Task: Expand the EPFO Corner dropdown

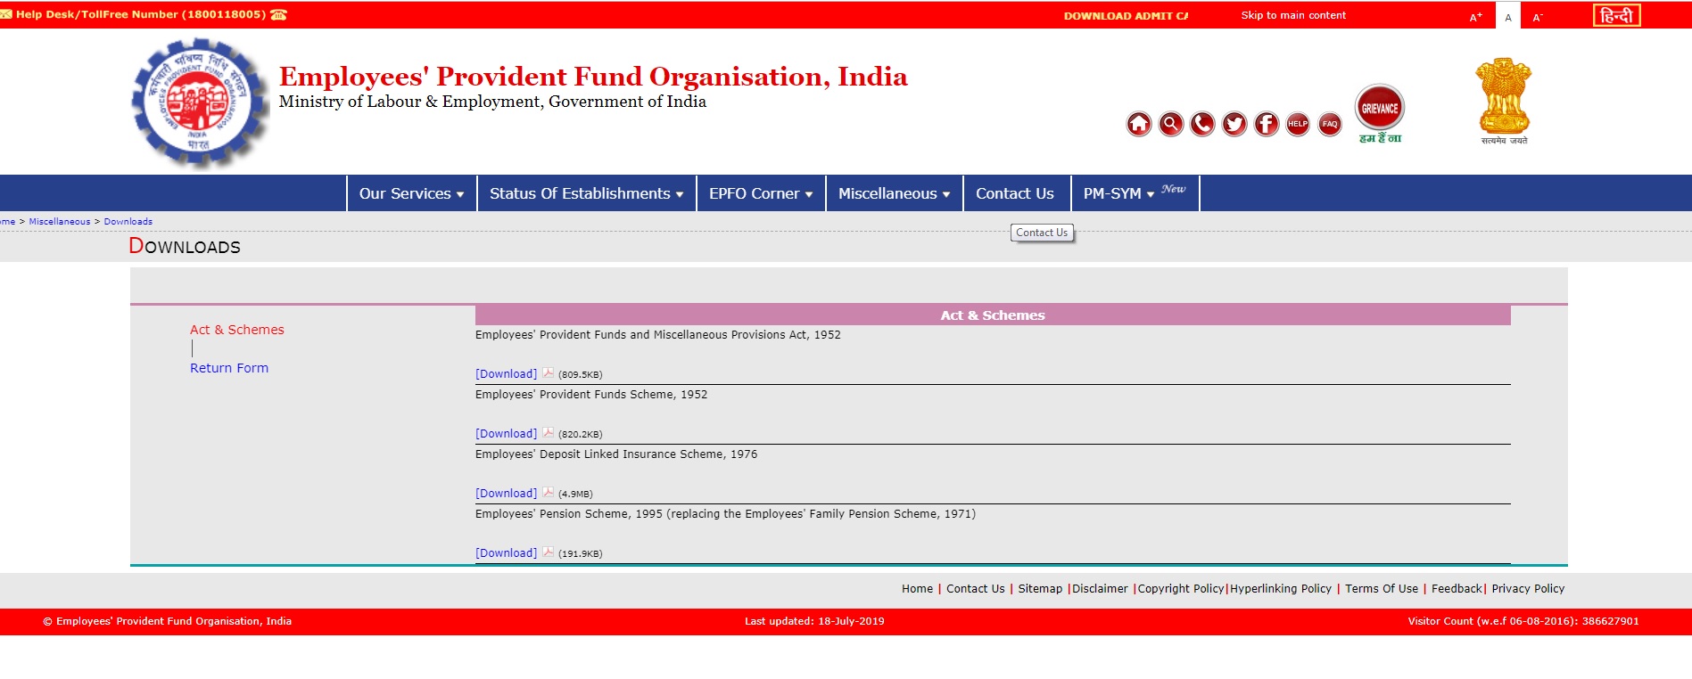Action: pyautogui.click(x=761, y=193)
